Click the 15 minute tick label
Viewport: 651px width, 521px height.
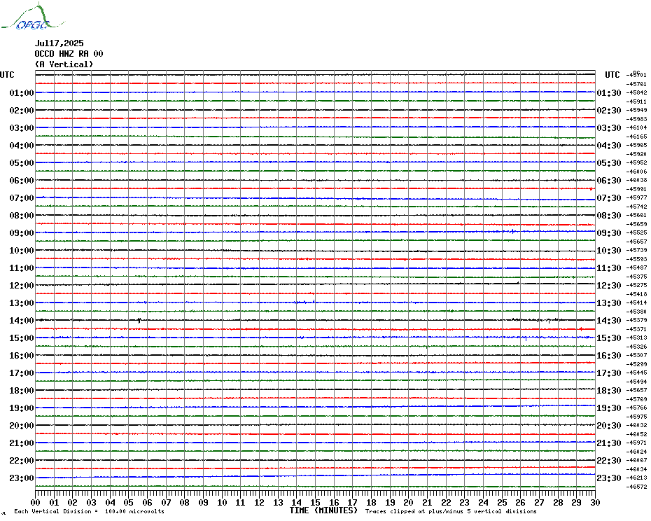(316, 502)
